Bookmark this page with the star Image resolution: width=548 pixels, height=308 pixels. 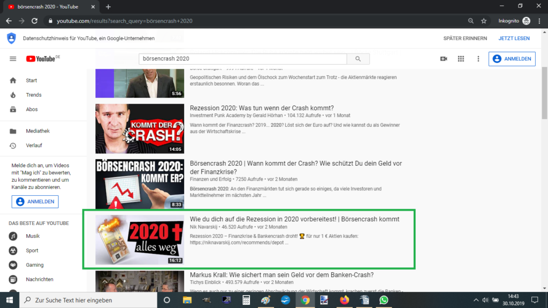pyautogui.click(x=484, y=21)
